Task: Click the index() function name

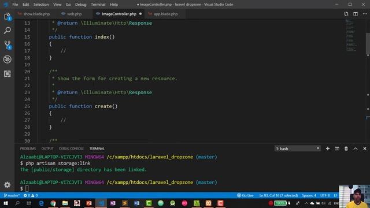Action: (105, 37)
